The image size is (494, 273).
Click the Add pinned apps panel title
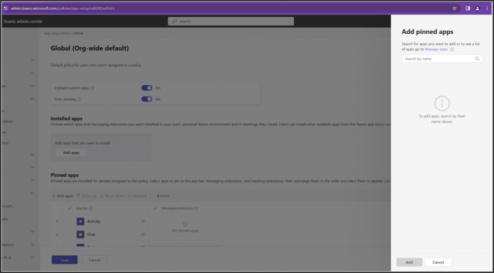click(x=427, y=32)
